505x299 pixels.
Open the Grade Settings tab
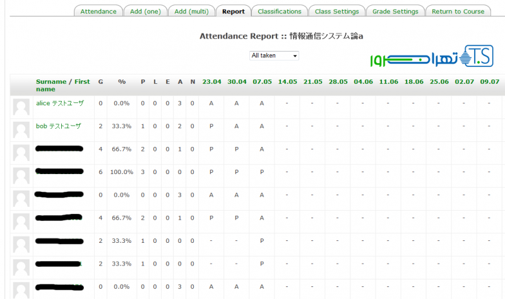click(x=395, y=11)
